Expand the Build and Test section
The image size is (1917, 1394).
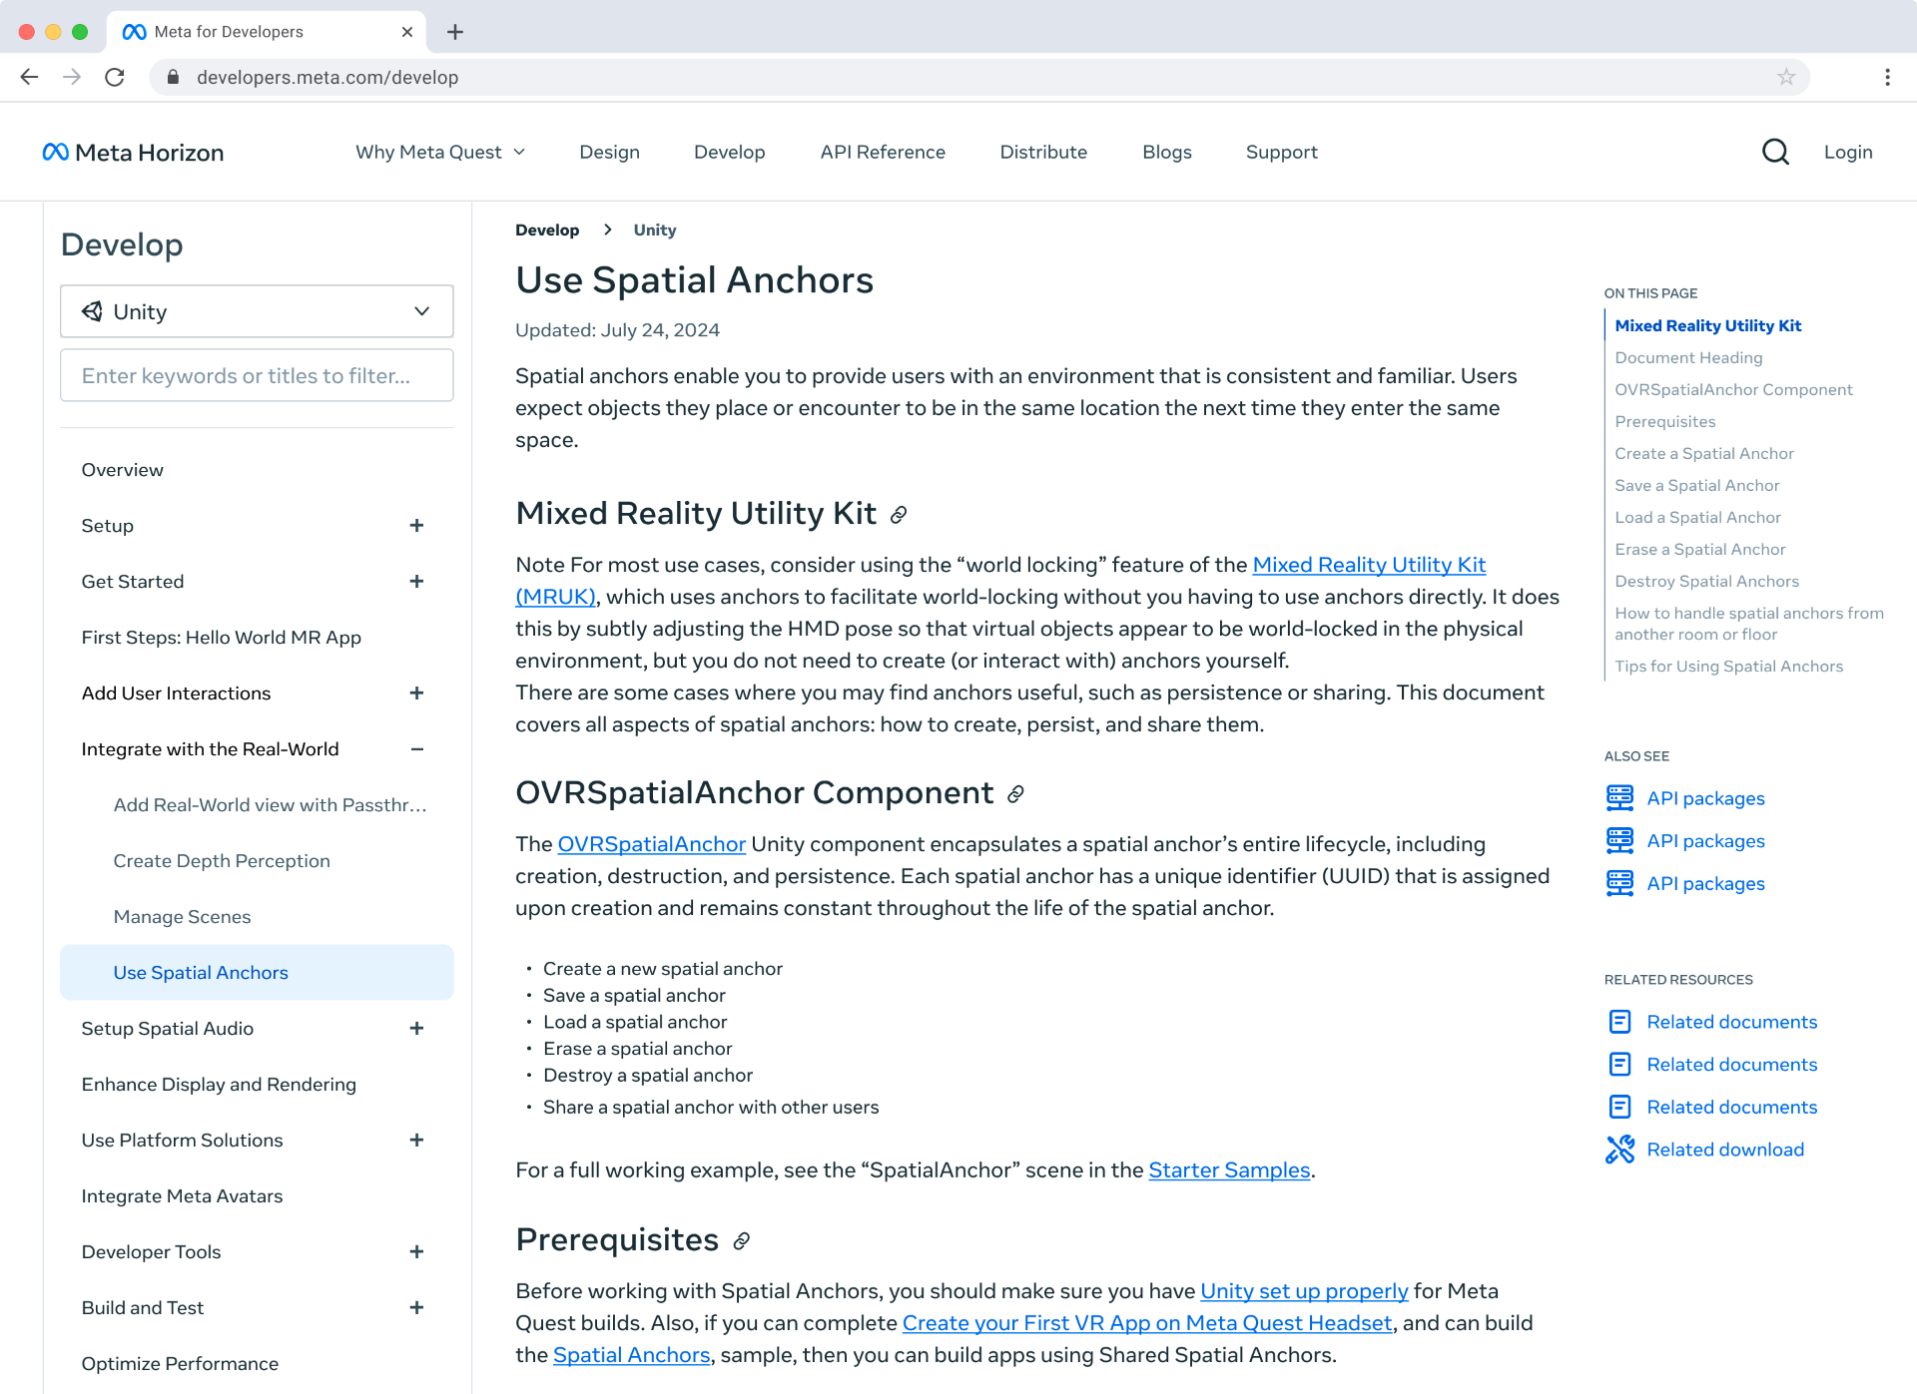(x=417, y=1308)
